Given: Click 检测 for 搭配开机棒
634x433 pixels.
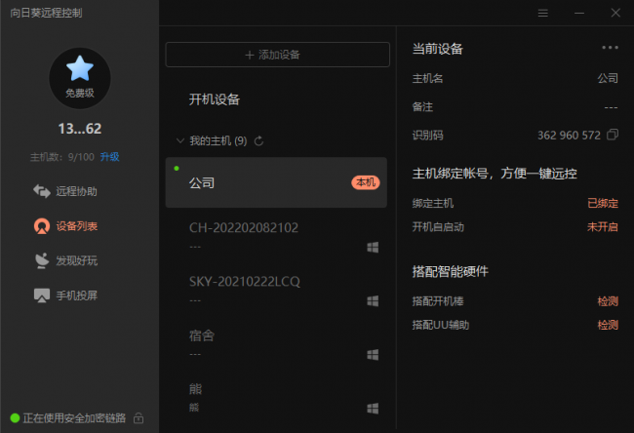Looking at the screenshot, I should coord(608,301).
